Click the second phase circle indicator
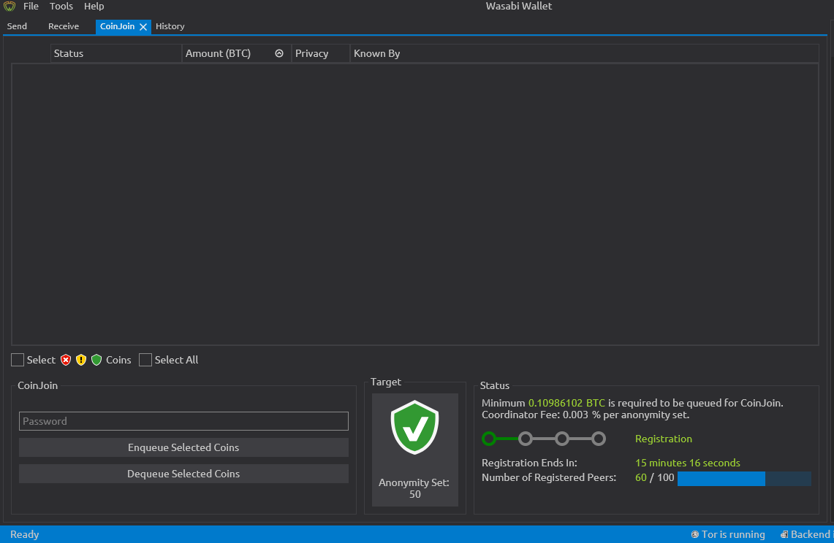This screenshot has width=834, height=543. click(526, 439)
